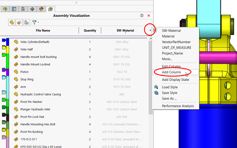Viewport: 237px width, 148px height.
Task: Open More... properties option
Action: click(167, 59)
